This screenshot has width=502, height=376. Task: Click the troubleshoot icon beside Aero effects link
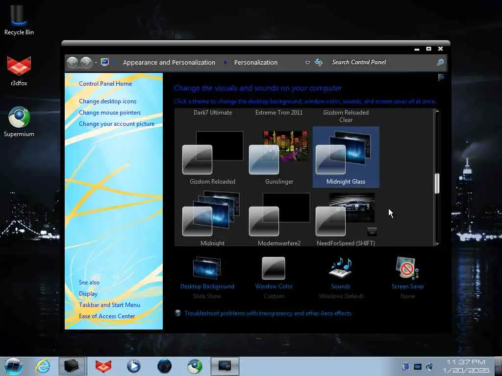pos(178,313)
